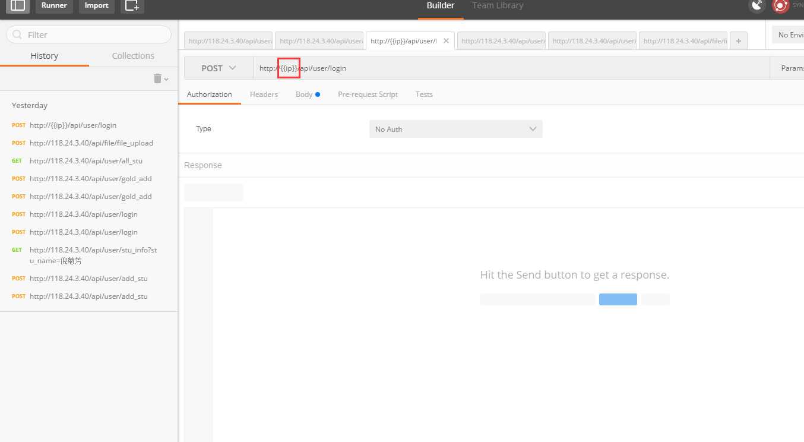Open the Params button

(787, 68)
